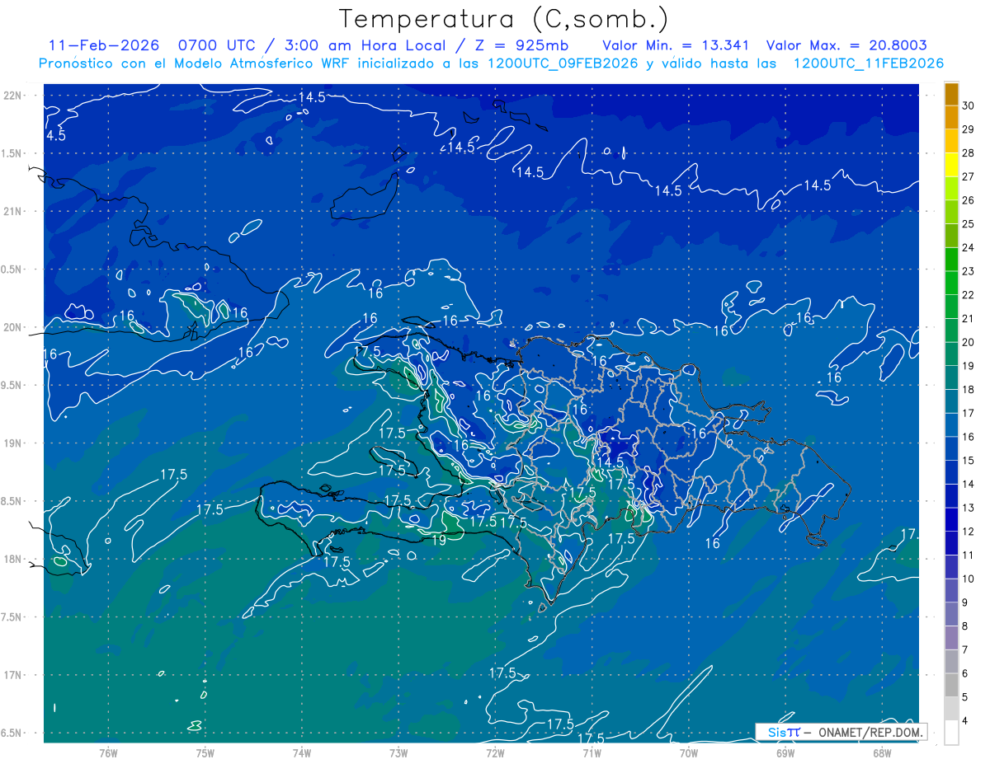
Task: Click the 'Temperatura (C,somb.)' map title
Action: [x=504, y=19]
